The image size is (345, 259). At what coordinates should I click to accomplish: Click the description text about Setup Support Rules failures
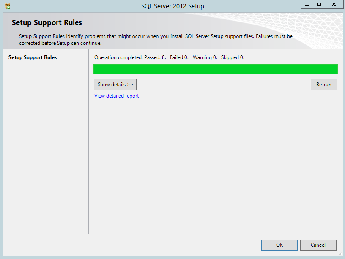(156, 40)
